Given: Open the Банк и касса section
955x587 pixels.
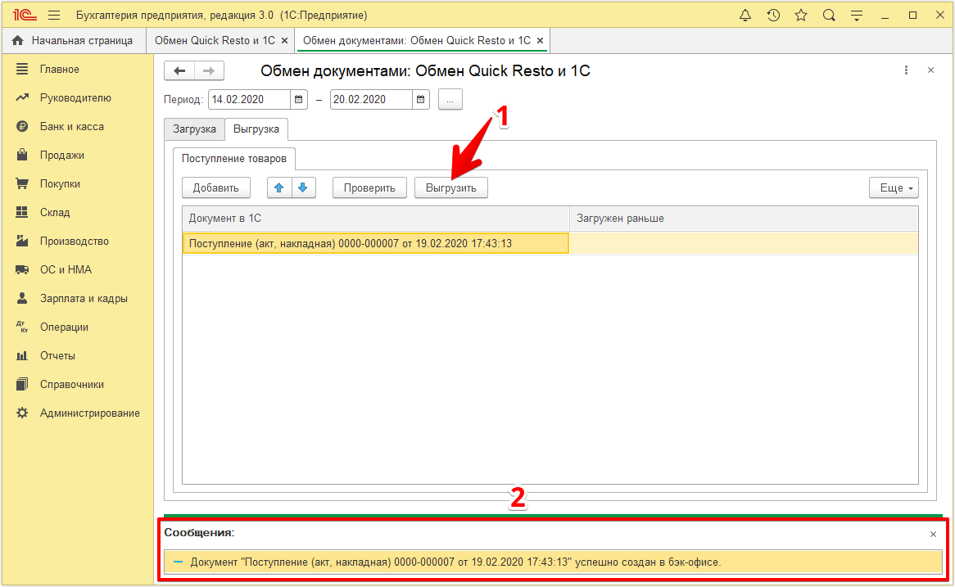Looking at the screenshot, I should coord(77,127).
